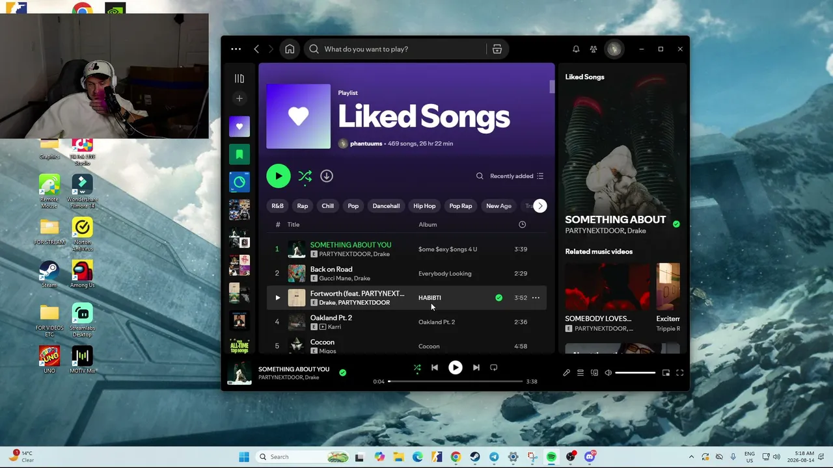Open the Browse icon in search bar
This screenshot has height=468, width=833.
click(497, 49)
